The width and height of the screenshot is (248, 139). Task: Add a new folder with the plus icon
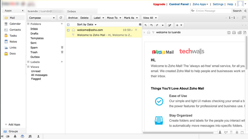pyautogui.click(x=62, y=24)
